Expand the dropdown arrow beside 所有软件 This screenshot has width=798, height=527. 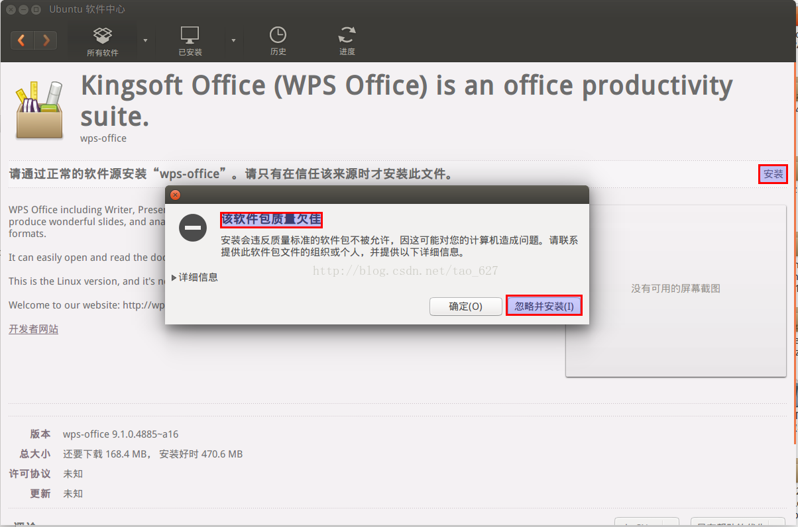pos(146,41)
